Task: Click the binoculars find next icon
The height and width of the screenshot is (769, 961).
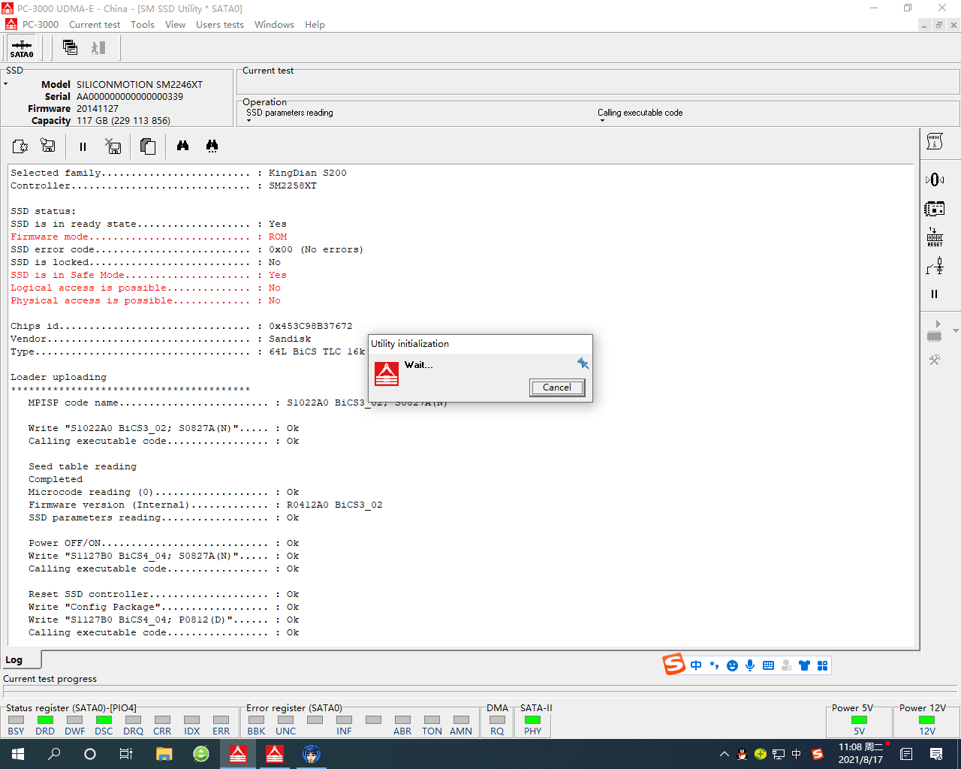Action: [212, 146]
